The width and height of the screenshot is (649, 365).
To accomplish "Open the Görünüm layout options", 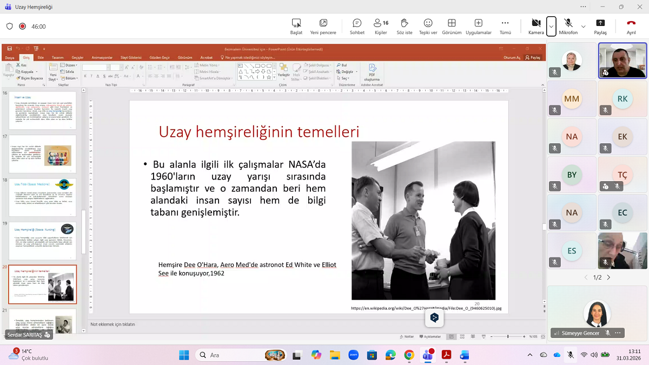I will pyautogui.click(x=452, y=26).
